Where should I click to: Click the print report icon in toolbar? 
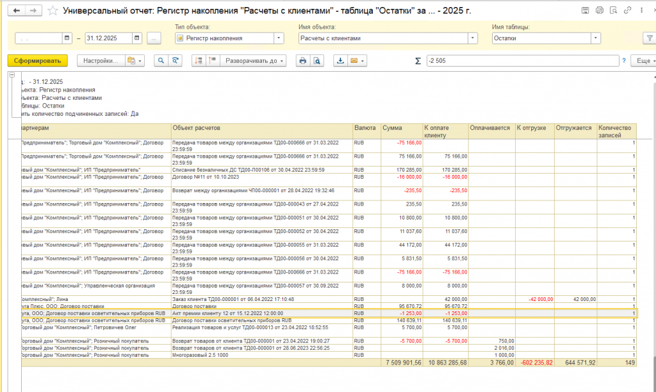(x=302, y=60)
